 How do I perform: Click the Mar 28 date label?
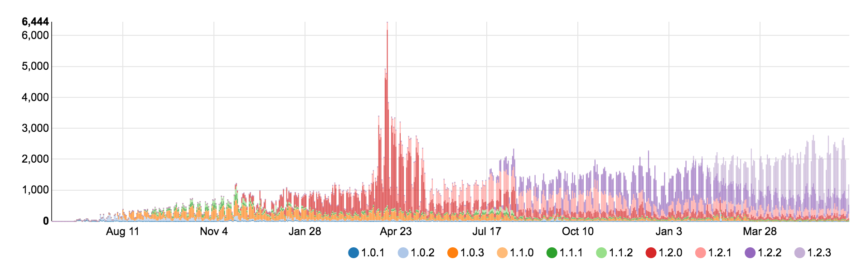(760, 231)
